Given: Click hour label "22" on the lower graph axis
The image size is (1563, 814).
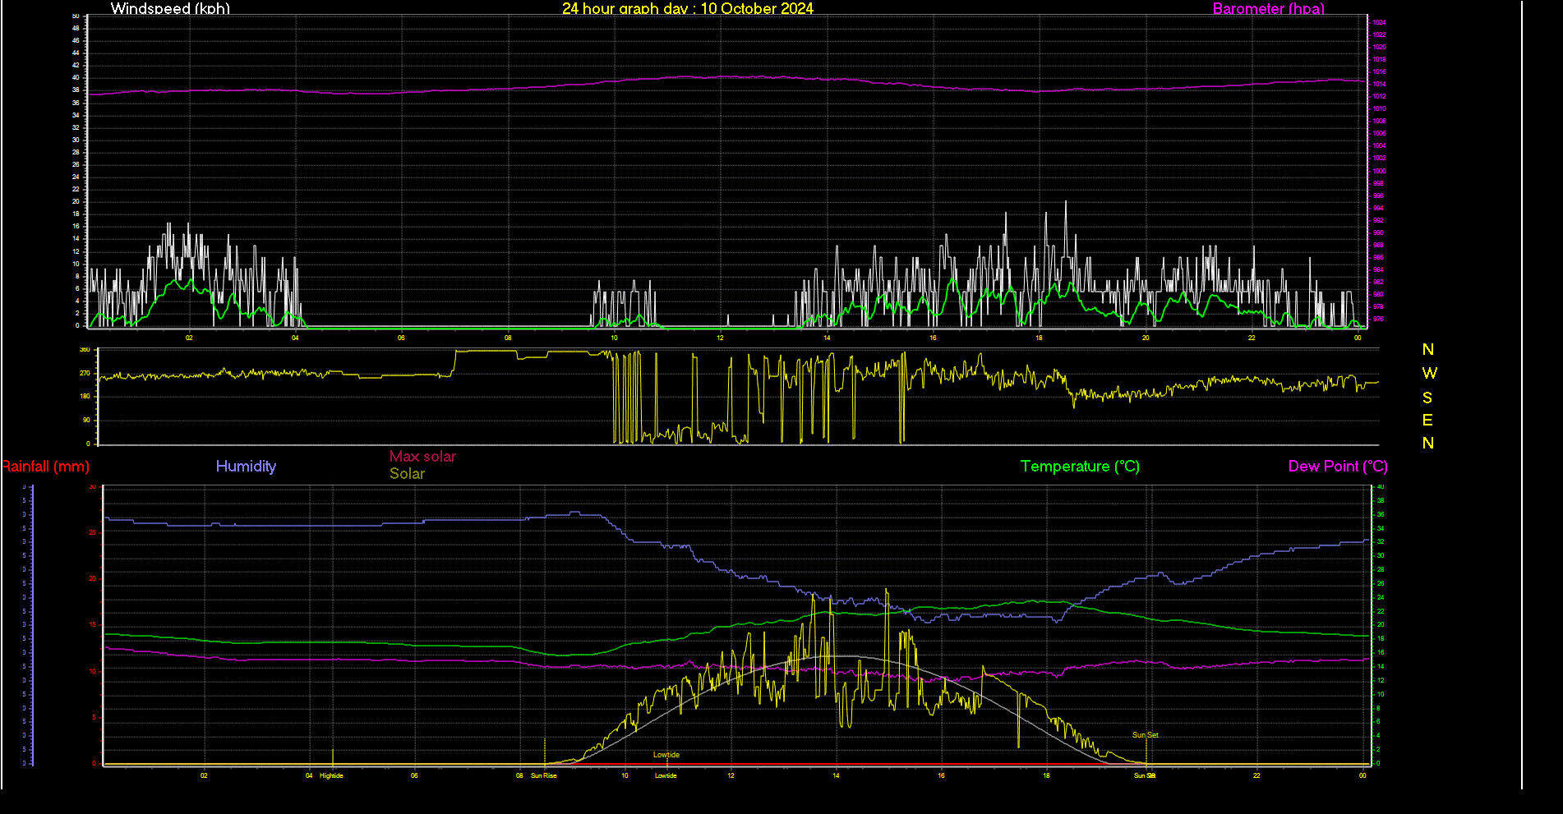Looking at the screenshot, I should tap(1256, 775).
